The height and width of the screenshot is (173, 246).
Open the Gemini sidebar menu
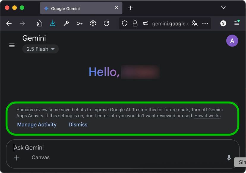12,45
